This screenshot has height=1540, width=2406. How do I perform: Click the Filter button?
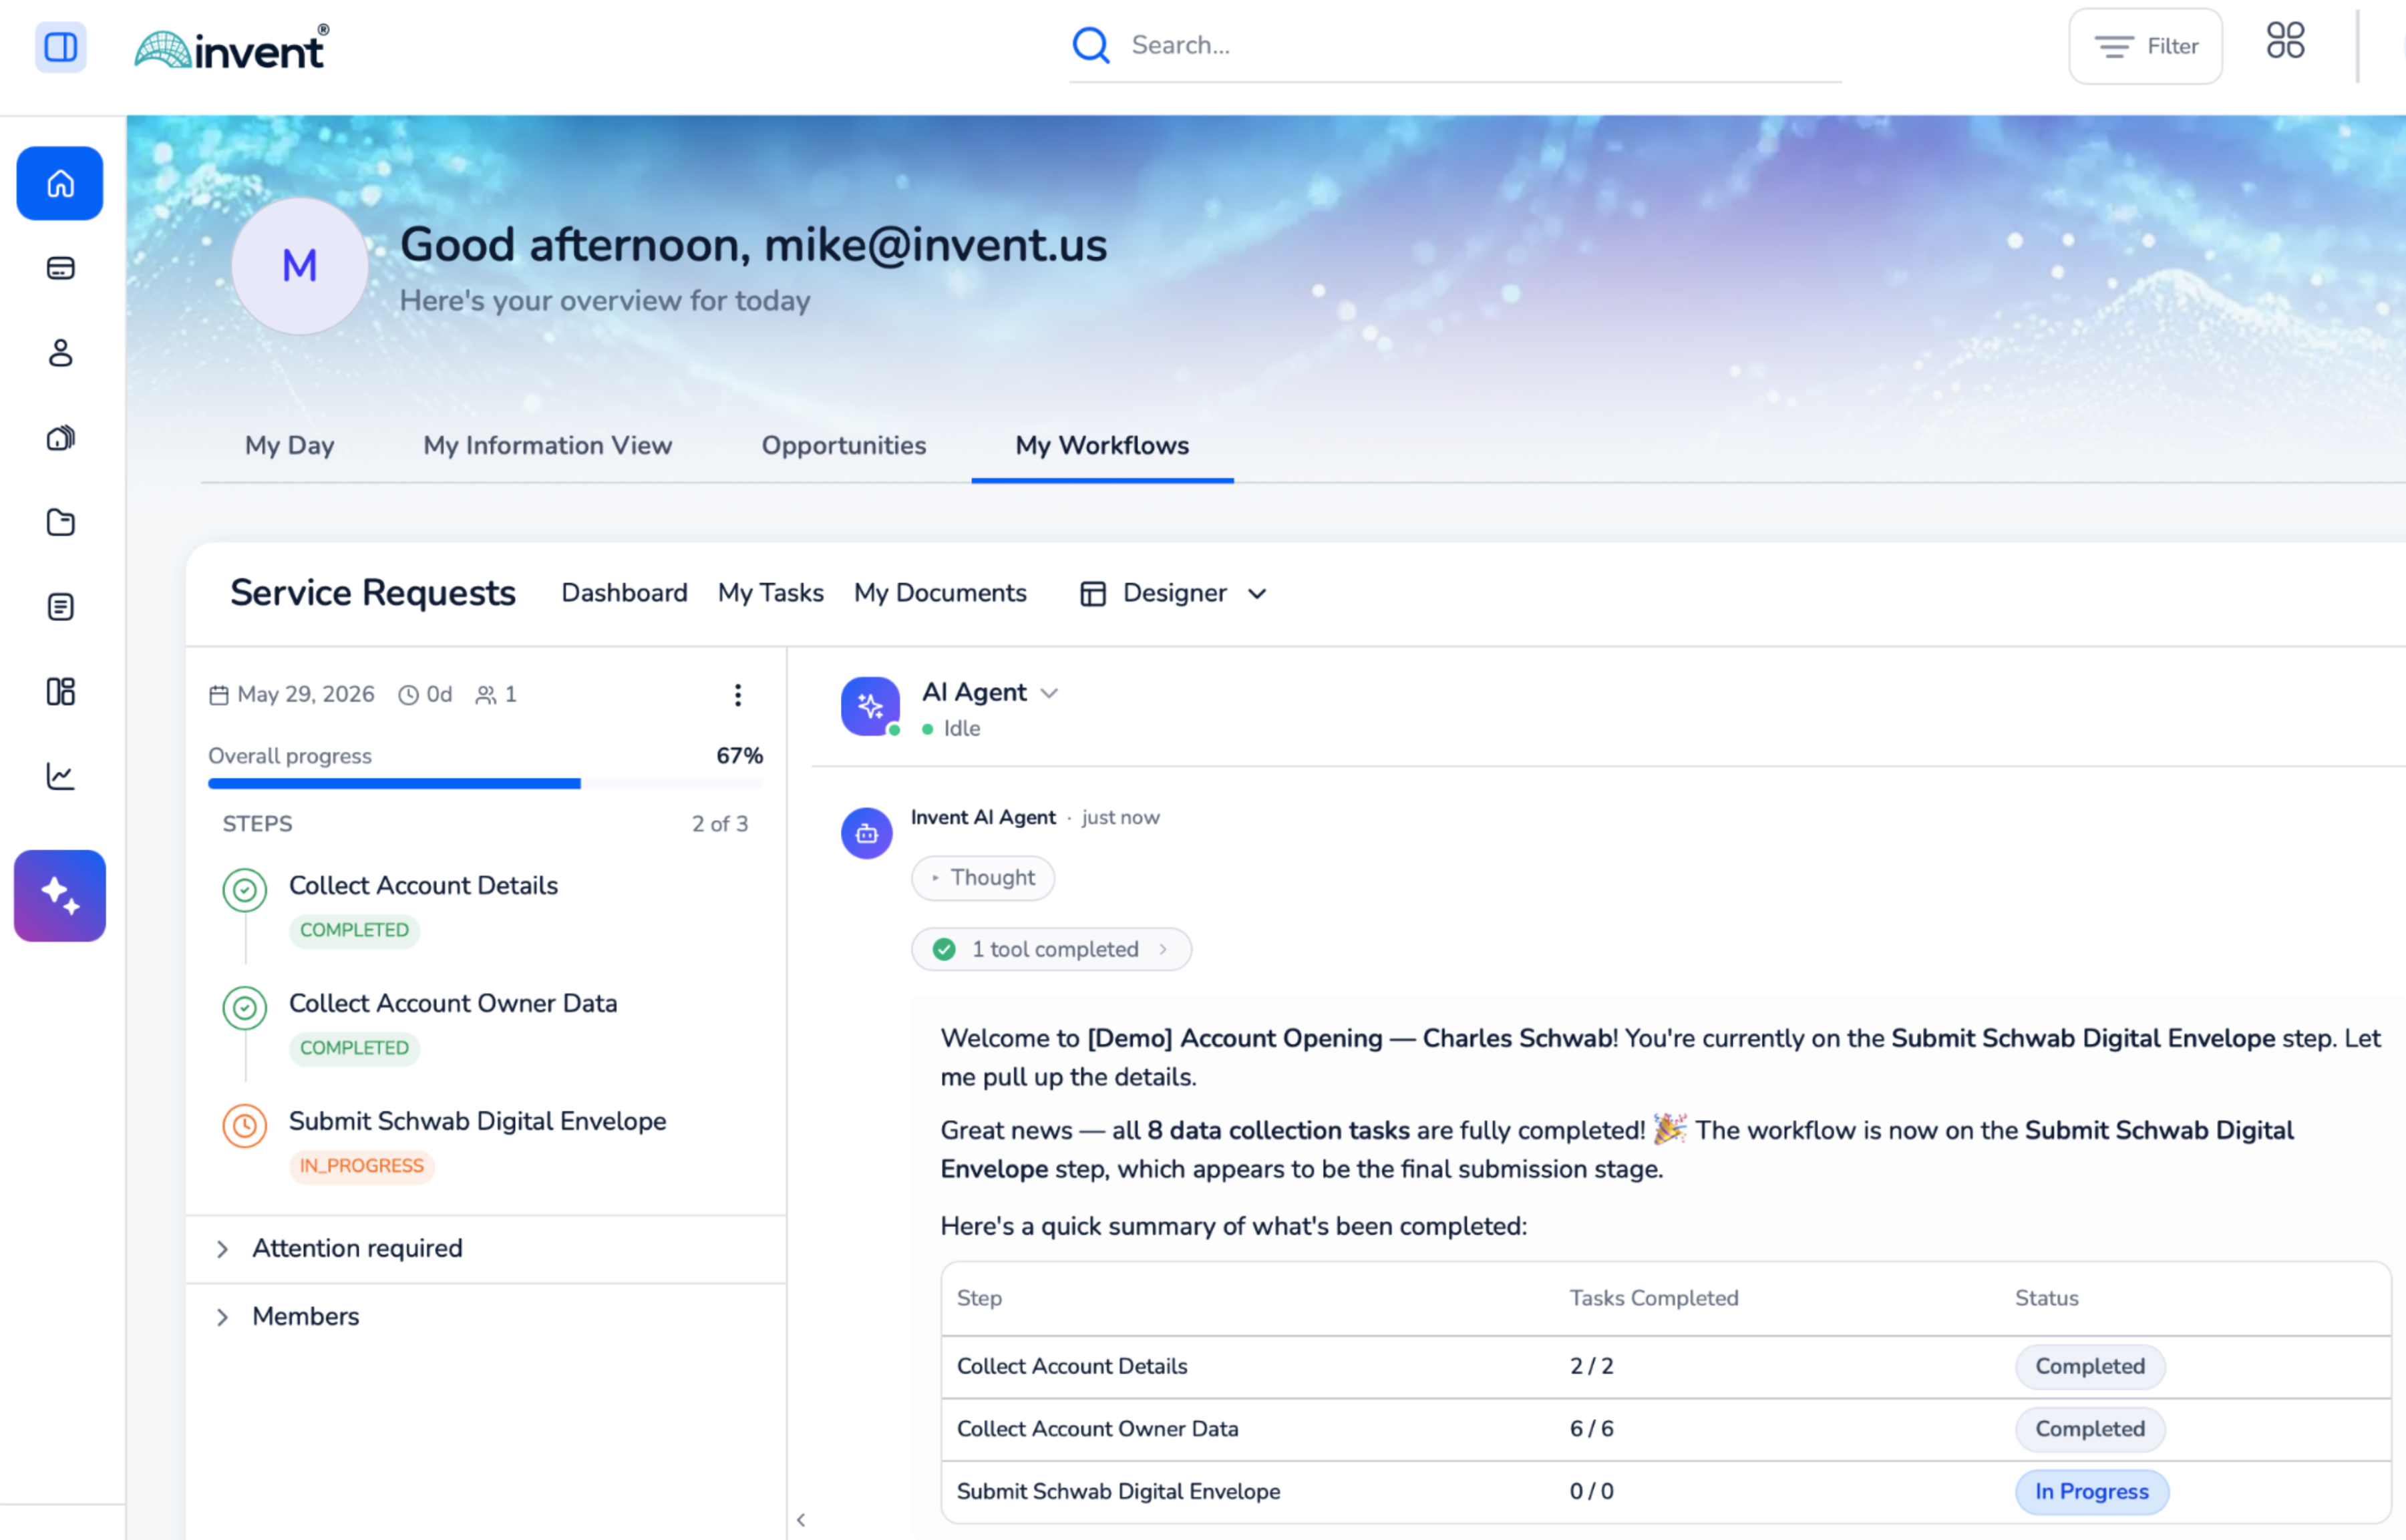click(2145, 46)
